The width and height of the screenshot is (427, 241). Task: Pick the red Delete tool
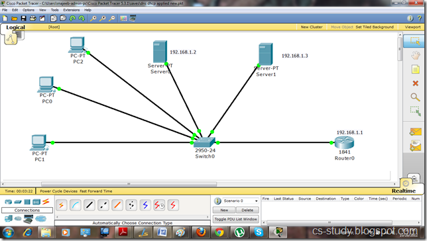click(415, 83)
